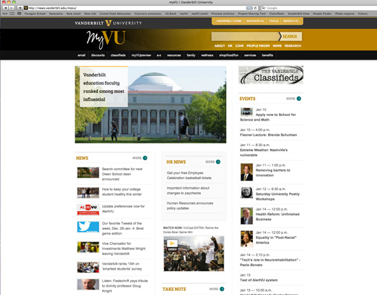Select classifieds in the nav bar
377x295 pixels.
[x=118, y=55]
